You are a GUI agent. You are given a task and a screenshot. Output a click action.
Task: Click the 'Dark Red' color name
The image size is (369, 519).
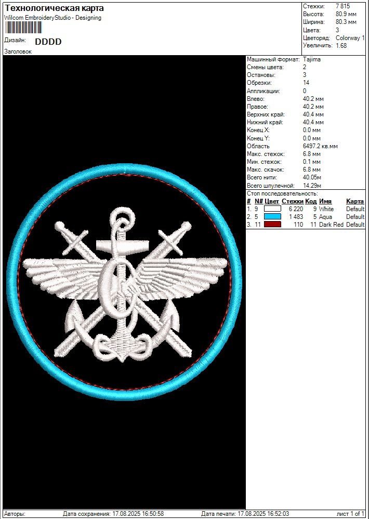(x=331, y=225)
